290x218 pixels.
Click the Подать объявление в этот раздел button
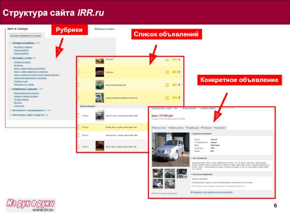[x=26, y=35]
